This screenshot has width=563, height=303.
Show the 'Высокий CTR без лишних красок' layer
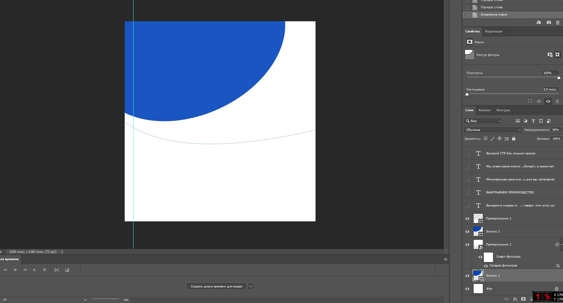click(467, 153)
